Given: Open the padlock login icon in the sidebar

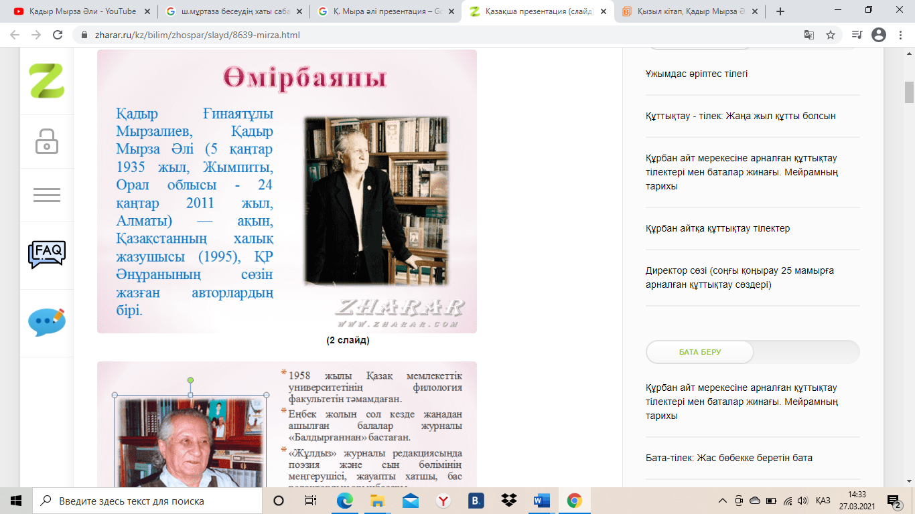Looking at the screenshot, I should coord(46,141).
